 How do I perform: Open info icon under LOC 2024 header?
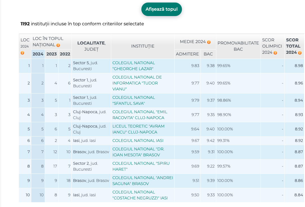coord(22,53)
